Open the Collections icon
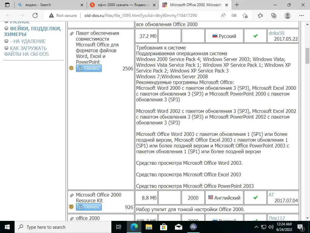This screenshot has height=233, width=310. (274, 15)
